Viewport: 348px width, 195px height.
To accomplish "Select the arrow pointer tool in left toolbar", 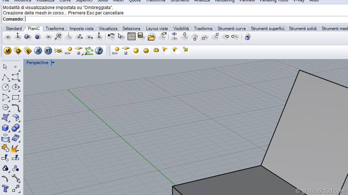I will tap(5, 67).
